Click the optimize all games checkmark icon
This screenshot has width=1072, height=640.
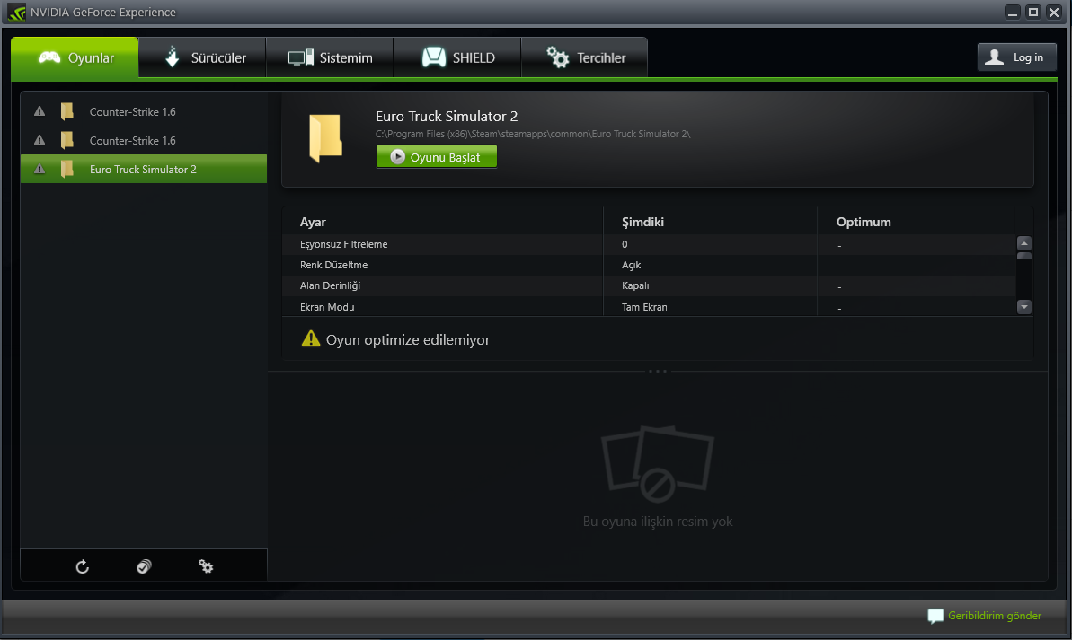click(x=144, y=566)
